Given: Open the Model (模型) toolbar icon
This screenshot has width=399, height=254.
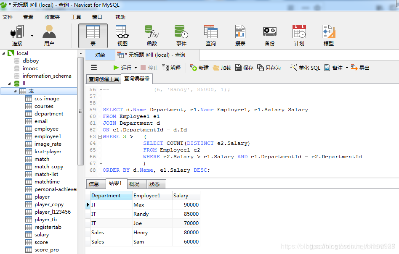Looking at the screenshot, I should pos(329,36).
